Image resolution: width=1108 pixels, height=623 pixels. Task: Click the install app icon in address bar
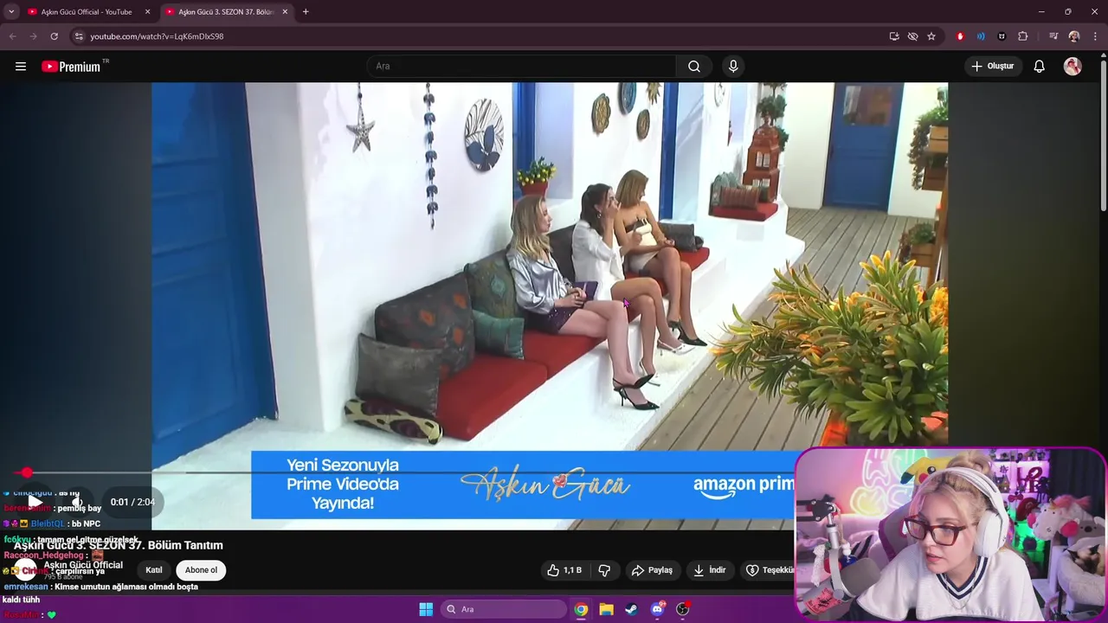pyautogui.click(x=894, y=36)
